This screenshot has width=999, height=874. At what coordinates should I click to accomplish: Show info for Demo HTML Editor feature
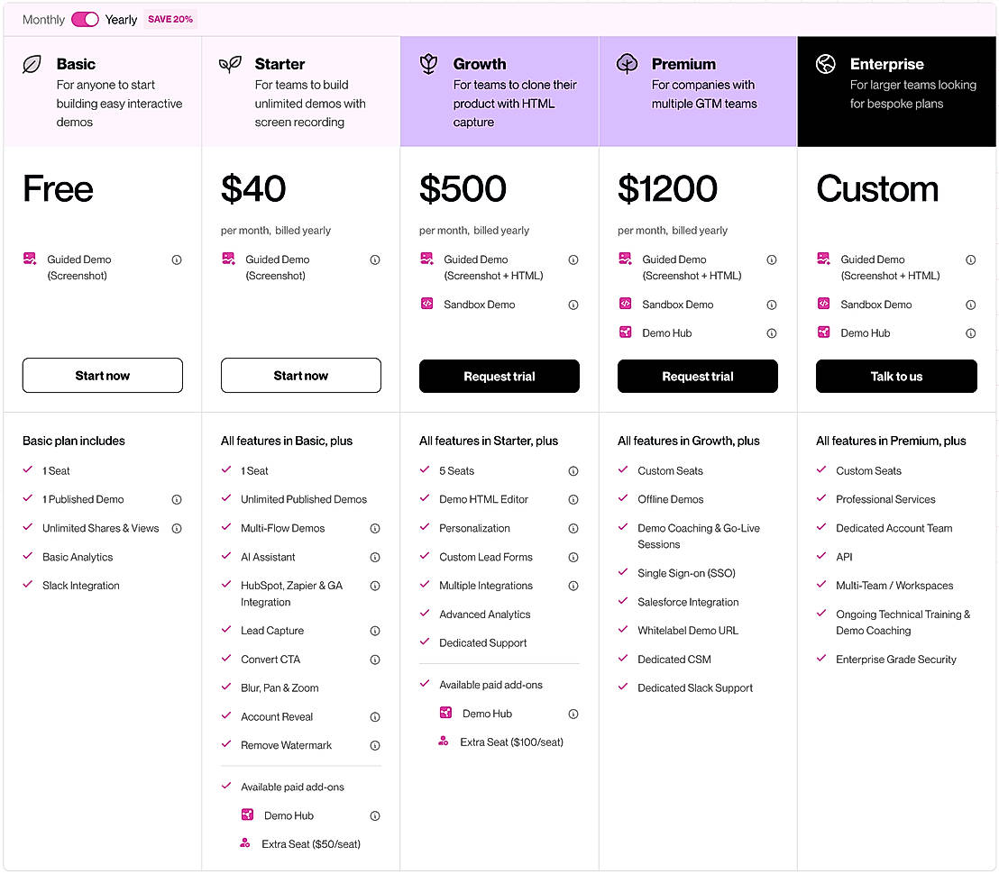(573, 499)
